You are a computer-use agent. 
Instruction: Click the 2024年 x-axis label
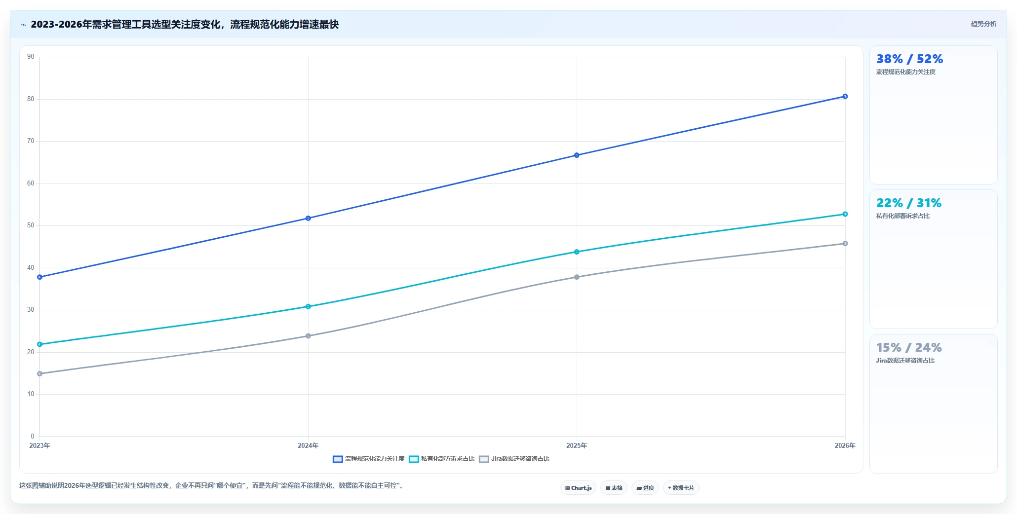coord(308,445)
